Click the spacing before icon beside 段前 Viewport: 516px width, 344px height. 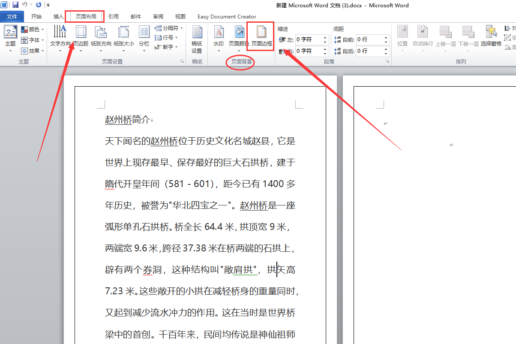tap(337, 39)
